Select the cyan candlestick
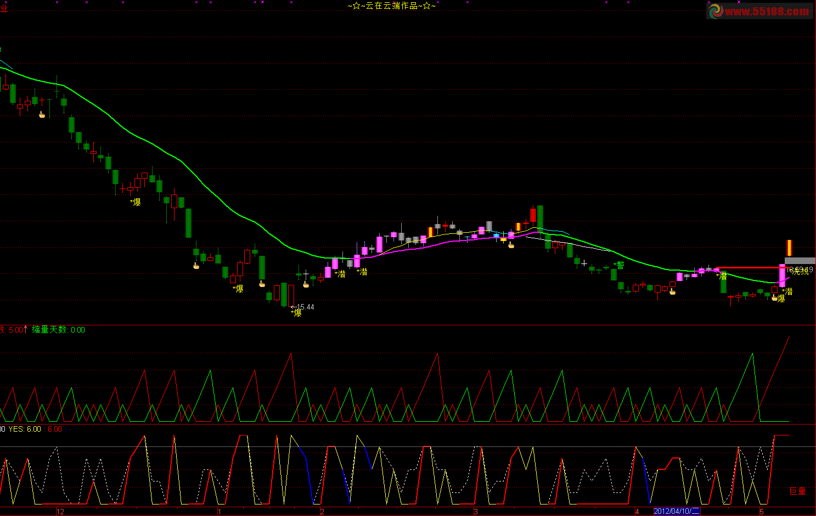Image resolution: width=816 pixels, height=516 pixels. (497, 236)
